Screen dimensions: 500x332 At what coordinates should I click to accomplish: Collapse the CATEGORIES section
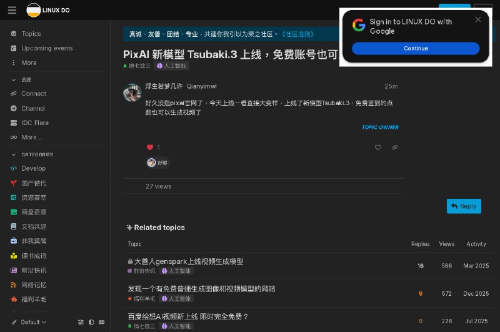click(x=32, y=154)
